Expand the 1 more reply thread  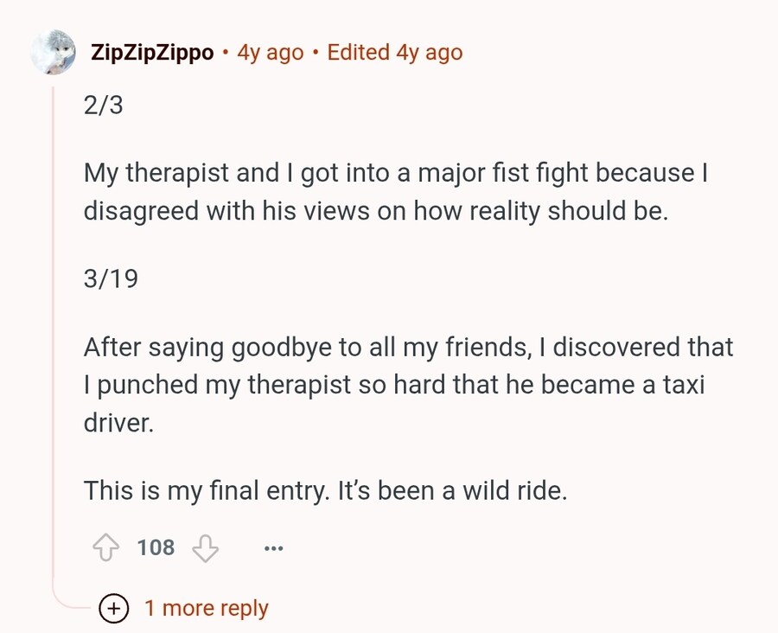[207, 608]
